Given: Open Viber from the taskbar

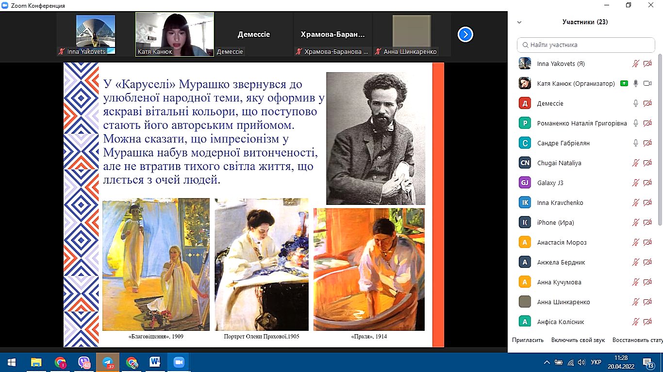Looking at the screenshot, I should [83, 362].
